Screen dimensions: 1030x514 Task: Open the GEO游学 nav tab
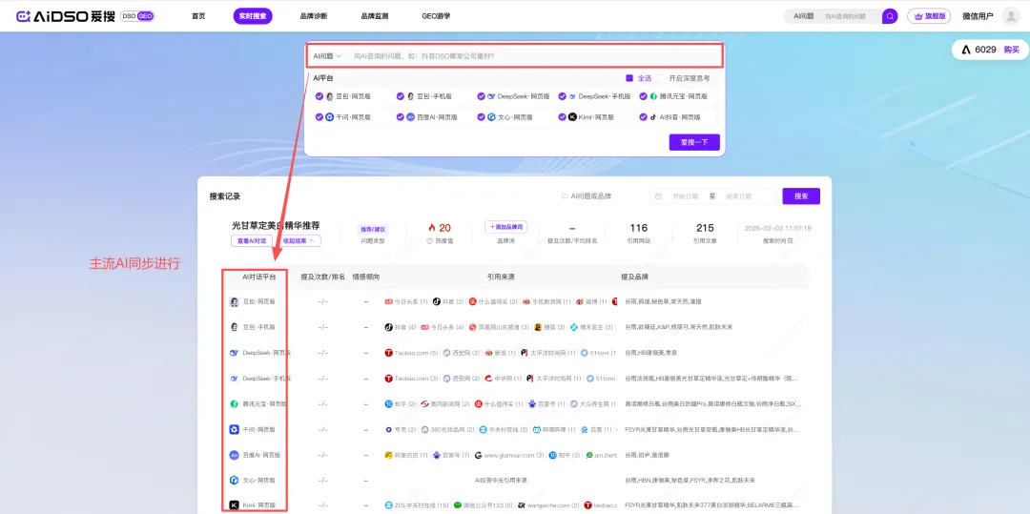tap(436, 16)
